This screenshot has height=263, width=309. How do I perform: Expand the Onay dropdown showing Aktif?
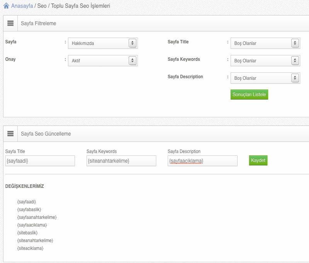[x=103, y=61]
